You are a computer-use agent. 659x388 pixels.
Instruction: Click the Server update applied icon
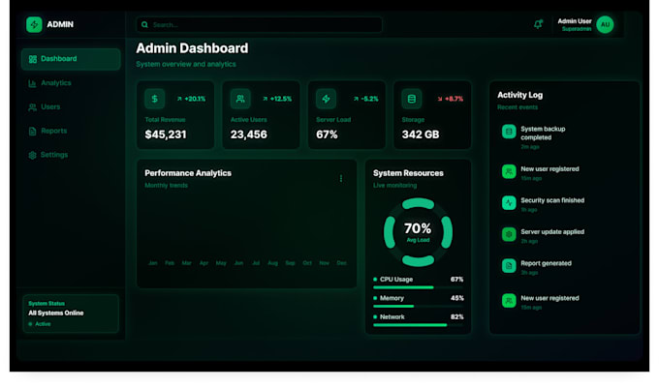pos(509,234)
